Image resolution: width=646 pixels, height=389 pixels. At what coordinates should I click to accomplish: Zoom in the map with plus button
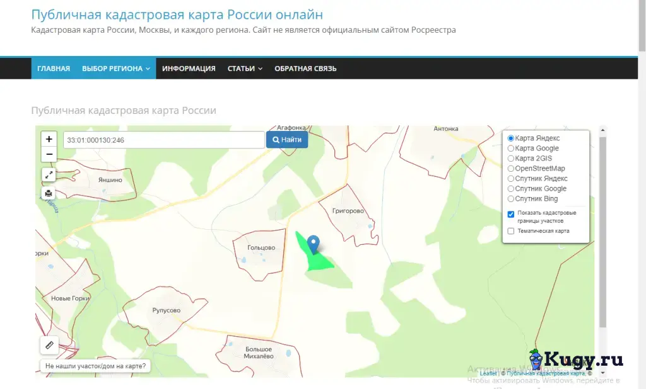point(49,139)
